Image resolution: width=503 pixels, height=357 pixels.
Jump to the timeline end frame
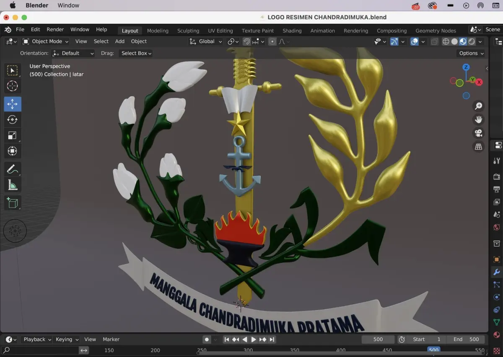coord(272,339)
